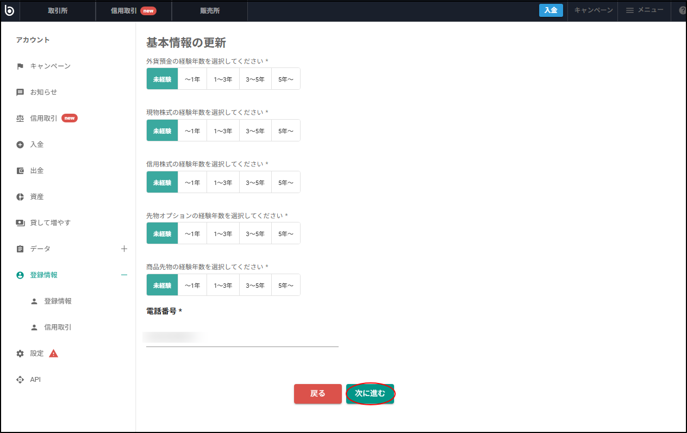Click the 先物オプションの経験年数を選択してください label

217,215
